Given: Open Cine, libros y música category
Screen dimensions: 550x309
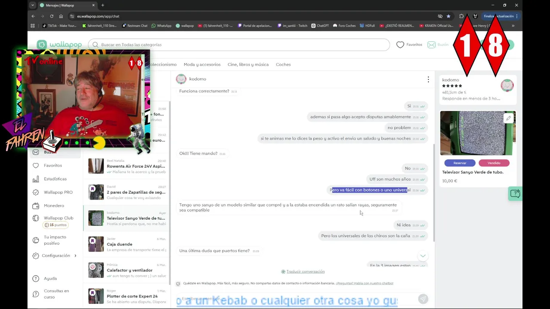Looking at the screenshot, I should pyautogui.click(x=248, y=64).
